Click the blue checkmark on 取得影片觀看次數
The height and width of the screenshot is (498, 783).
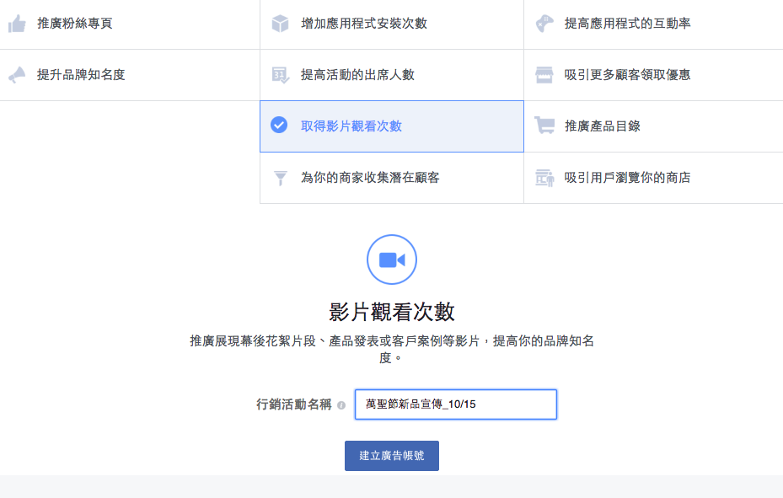click(x=279, y=126)
